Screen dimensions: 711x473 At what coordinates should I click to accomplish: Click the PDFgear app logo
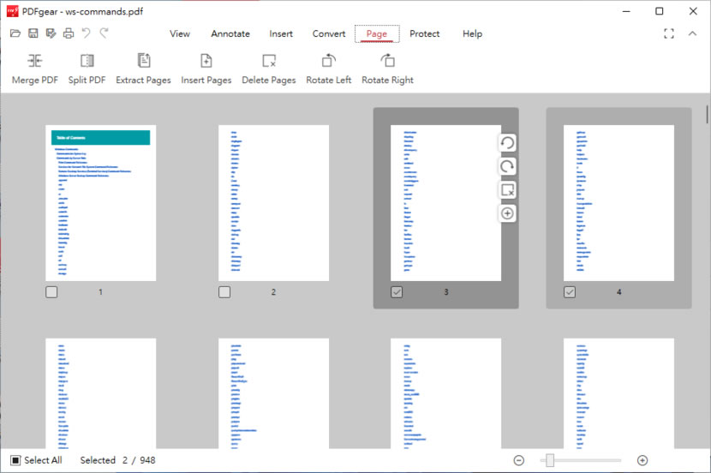[x=13, y=11]
